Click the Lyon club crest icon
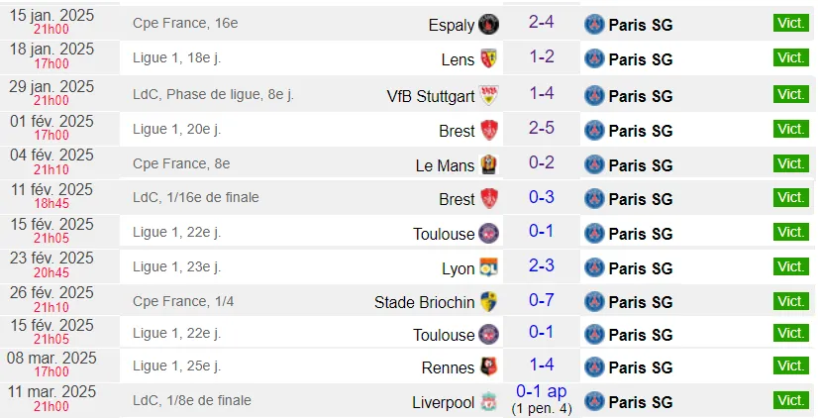The width and height of the screenshot is (818, 418). click(x=489, y=267)
